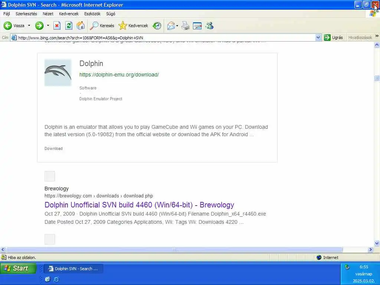Open the Kedvencek menu in menu bar
Image resolution: width=380 pixels, height=285 pixels.
pyautogui.click(x=69, y=14)
